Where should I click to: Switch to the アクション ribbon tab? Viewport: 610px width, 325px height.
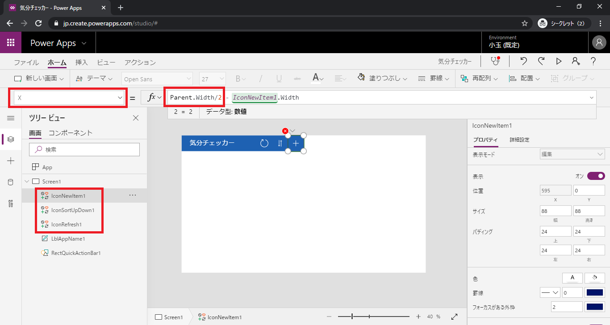(140, 62)
